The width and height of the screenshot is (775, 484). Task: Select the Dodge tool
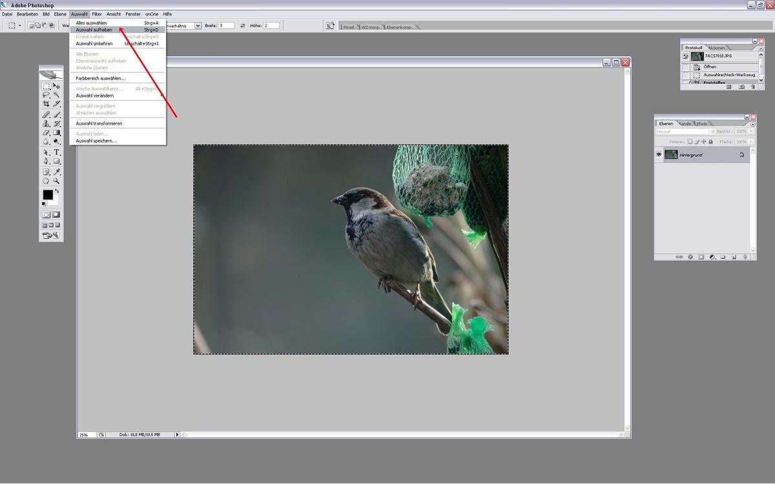click(x=57, y=141)
